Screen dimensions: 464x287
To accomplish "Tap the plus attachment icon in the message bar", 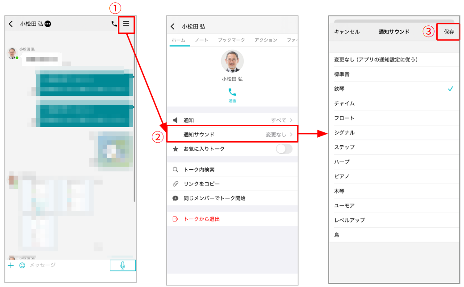I will coord(11,265).
